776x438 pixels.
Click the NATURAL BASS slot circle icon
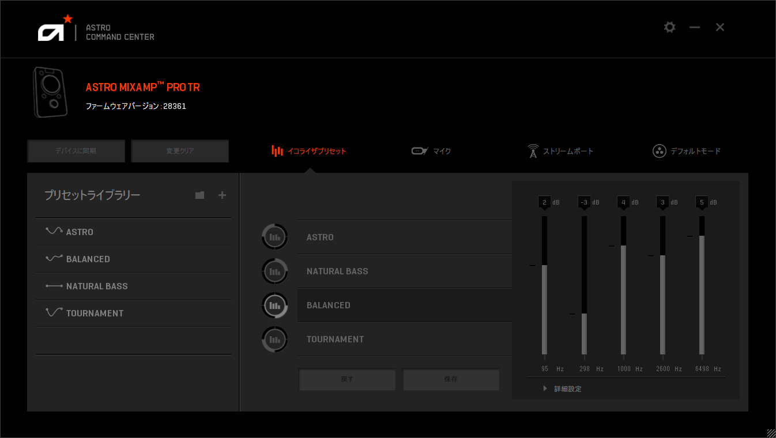click(x=274, y=271)
